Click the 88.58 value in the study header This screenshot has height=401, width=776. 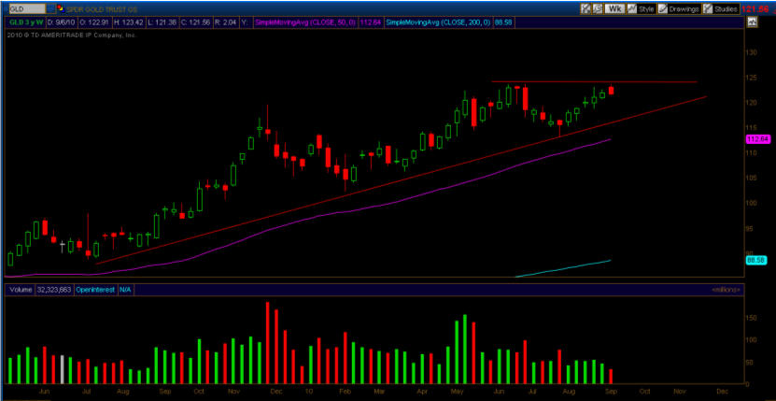pyautogui.click(x=502, y=21)
